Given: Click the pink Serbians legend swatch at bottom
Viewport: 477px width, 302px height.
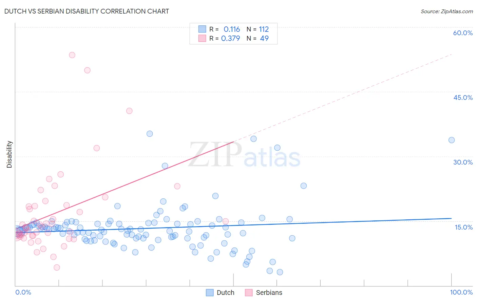Looking at the screenshot, I should tap(249, 293).
